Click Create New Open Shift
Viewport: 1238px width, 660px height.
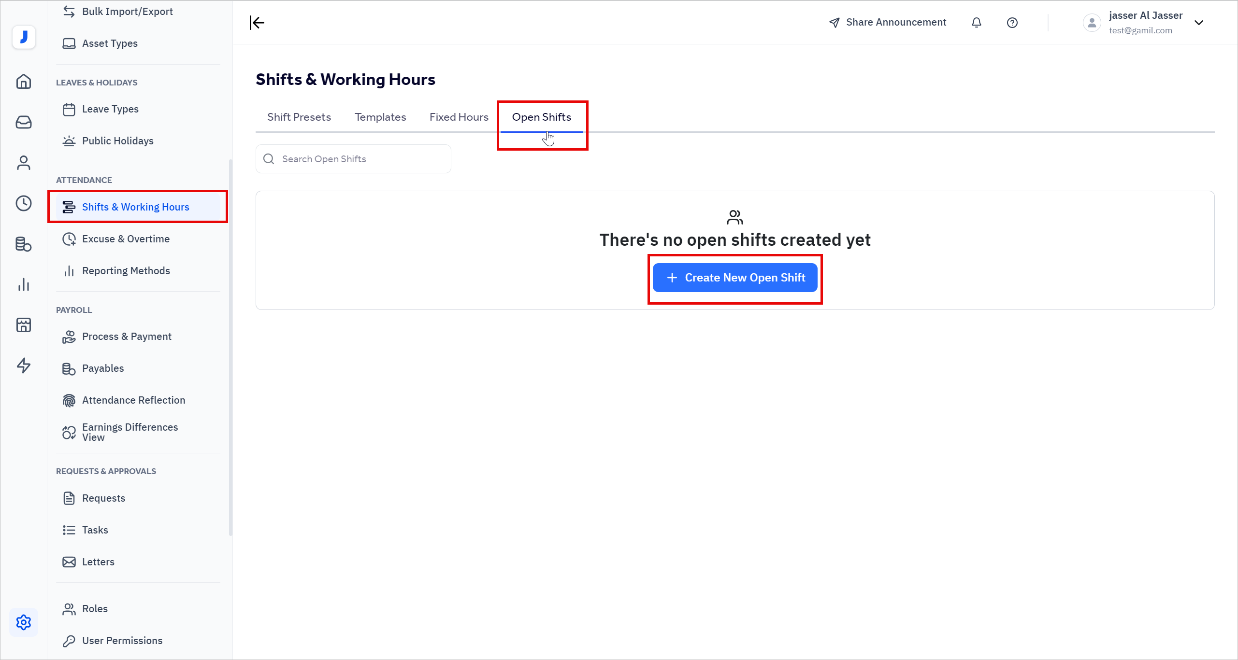click(735, 278)
